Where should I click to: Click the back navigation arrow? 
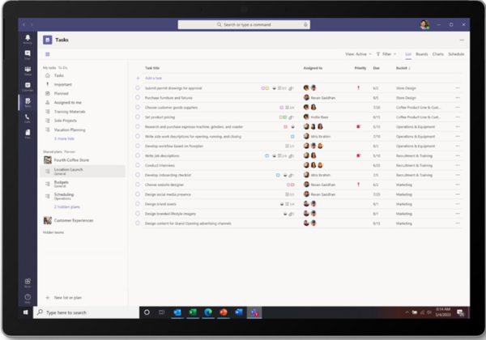pos(23,24)
